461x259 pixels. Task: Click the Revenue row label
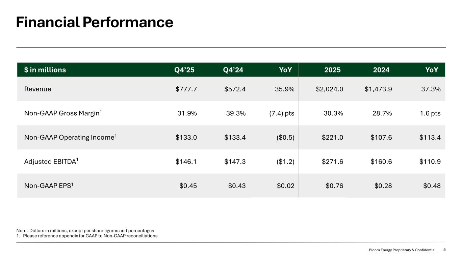pyautogui.click(x=37, y=89)
